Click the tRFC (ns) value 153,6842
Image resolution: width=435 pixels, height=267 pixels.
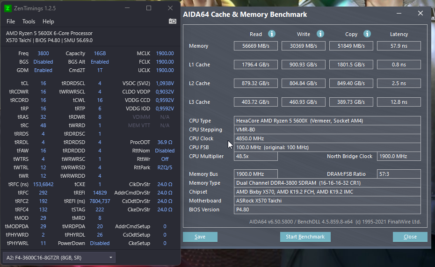click(43, 184)
